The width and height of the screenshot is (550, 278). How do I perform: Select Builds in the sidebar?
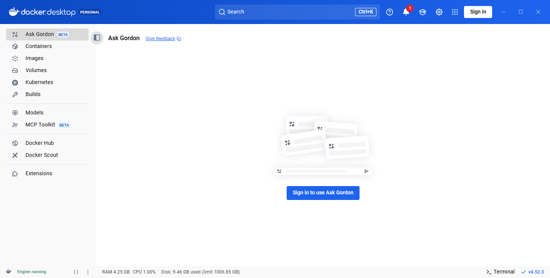47,95
